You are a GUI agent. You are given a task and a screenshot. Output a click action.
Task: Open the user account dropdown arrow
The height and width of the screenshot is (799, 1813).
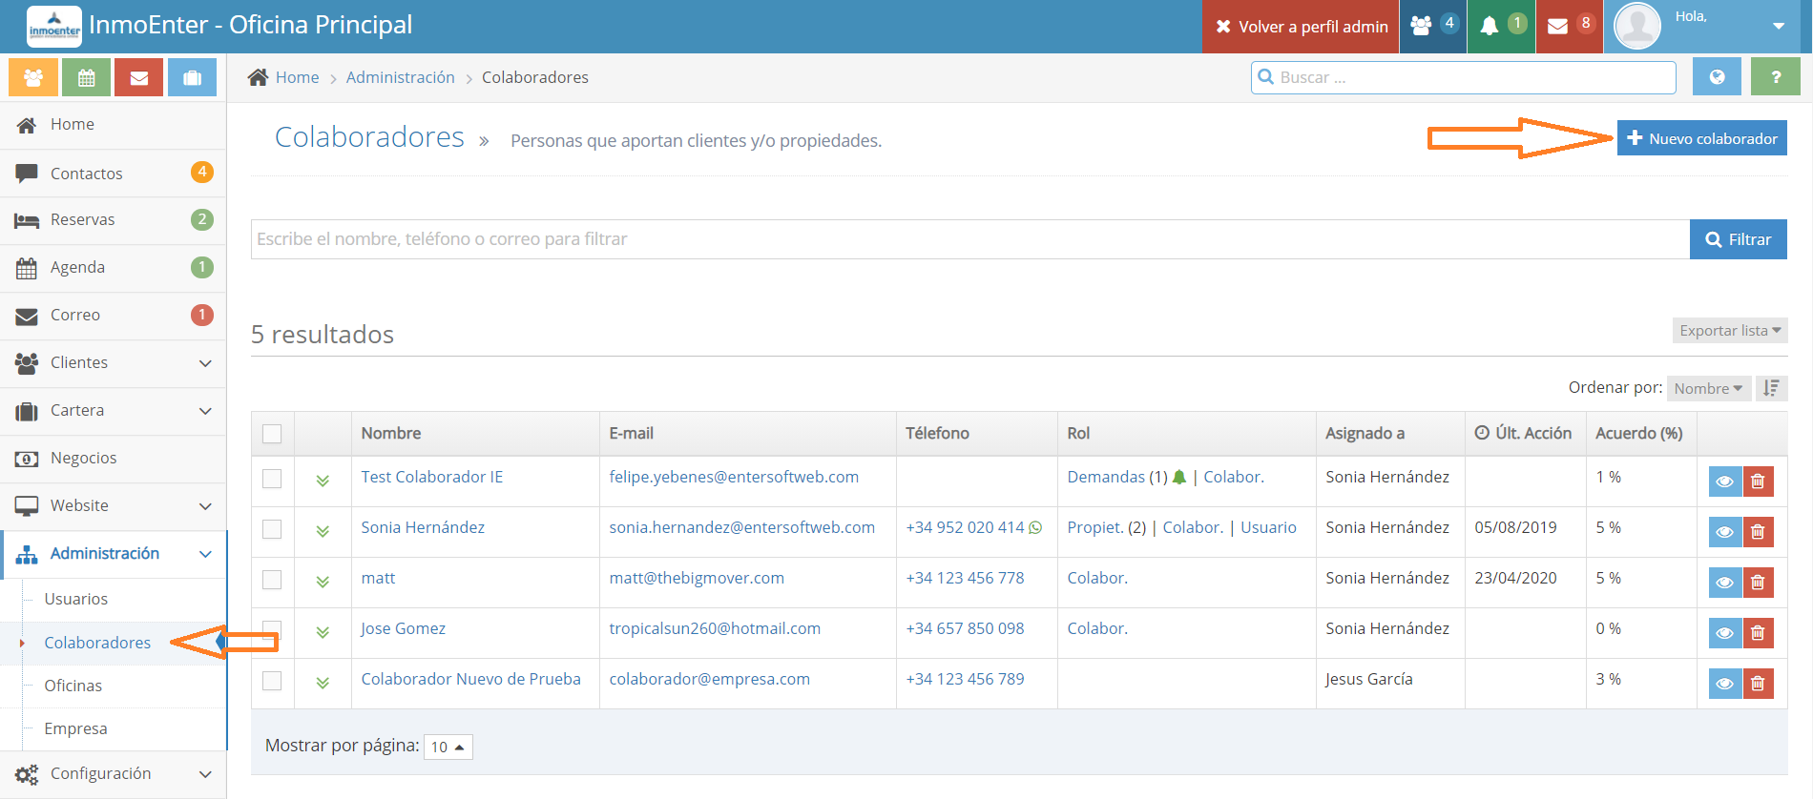pos(1779,26)
